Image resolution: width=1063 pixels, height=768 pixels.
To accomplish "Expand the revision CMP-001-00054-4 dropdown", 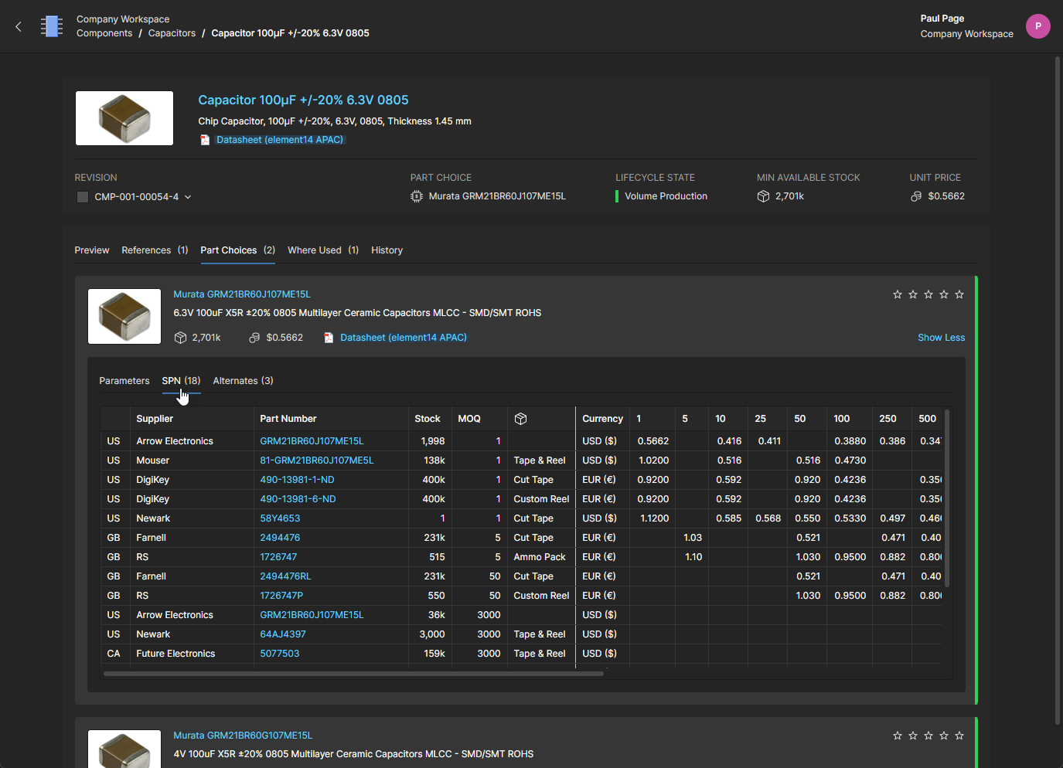I will [x=188, y=197].
